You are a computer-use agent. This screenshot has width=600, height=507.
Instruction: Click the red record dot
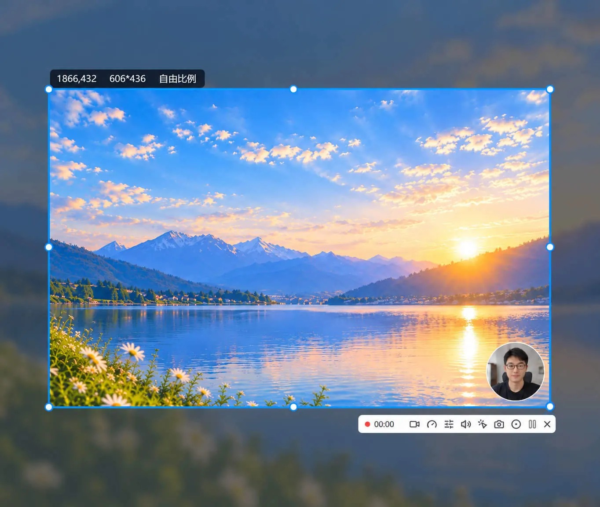click(x=367, y=424)
